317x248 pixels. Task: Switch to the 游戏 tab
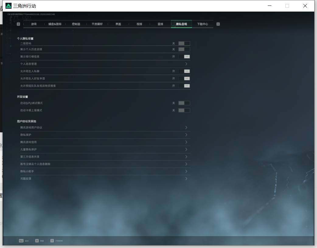pyautogui.click(x=34, y=24)
